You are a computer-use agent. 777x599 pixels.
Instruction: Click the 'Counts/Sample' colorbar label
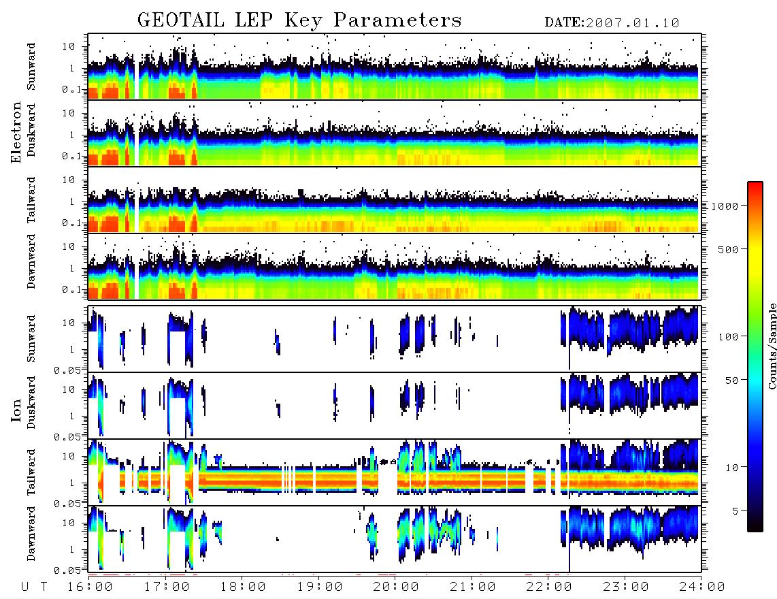click(x=772, y=346)
